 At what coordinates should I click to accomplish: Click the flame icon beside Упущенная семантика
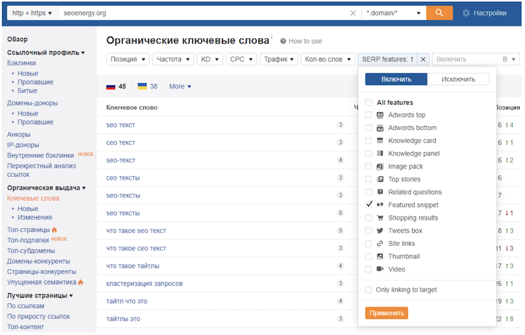81,282
